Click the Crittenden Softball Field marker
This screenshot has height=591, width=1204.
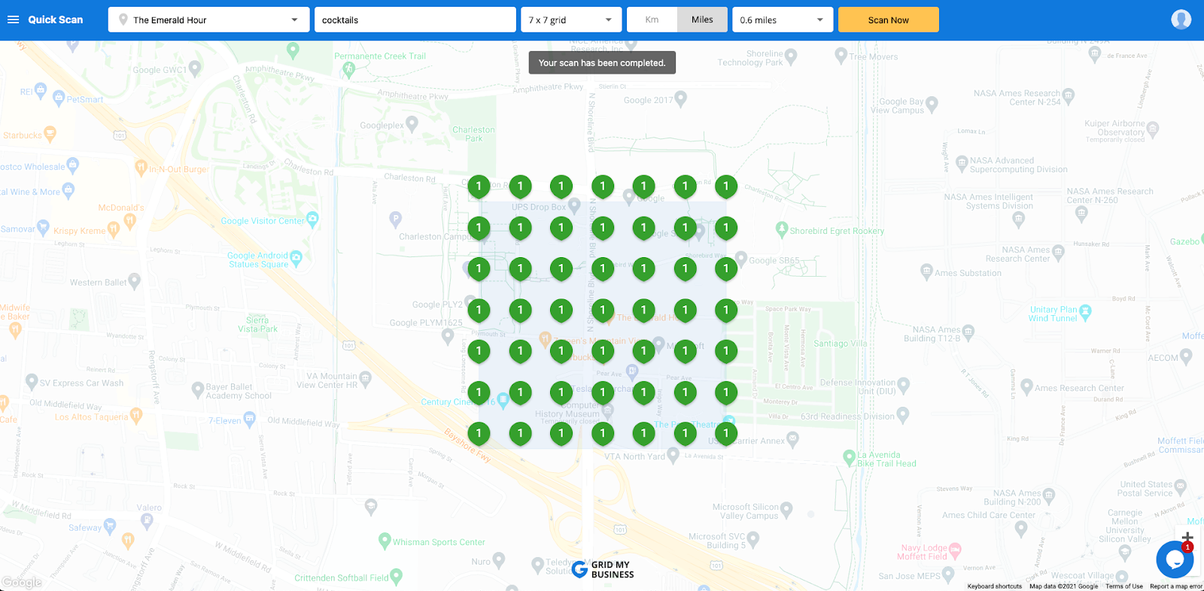pos(397,577)
